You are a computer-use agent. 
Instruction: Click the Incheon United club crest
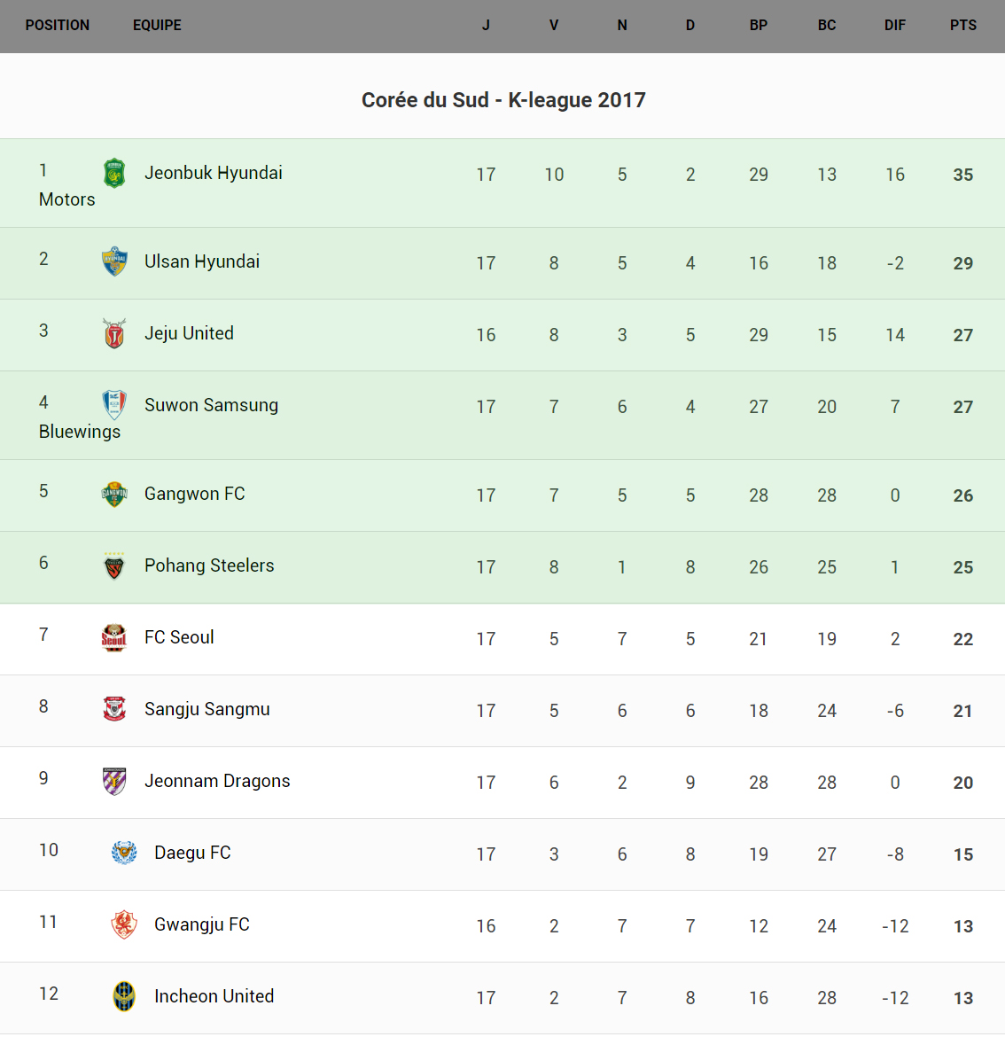click(124, 996)
